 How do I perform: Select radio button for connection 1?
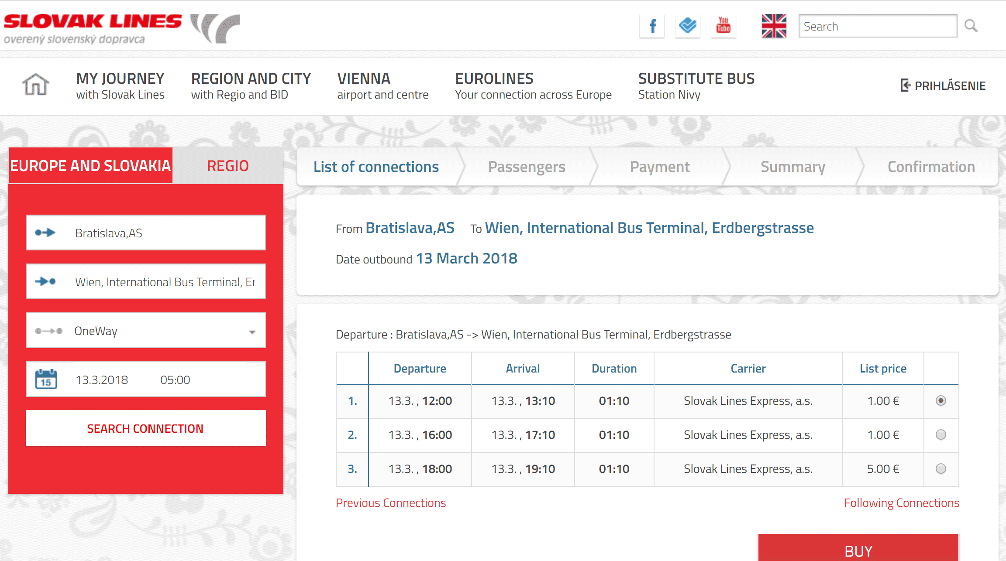pos(941,400)
